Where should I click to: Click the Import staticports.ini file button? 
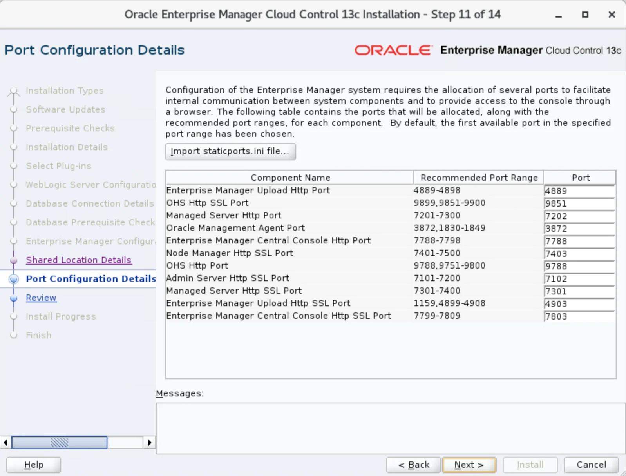point(230,151)
